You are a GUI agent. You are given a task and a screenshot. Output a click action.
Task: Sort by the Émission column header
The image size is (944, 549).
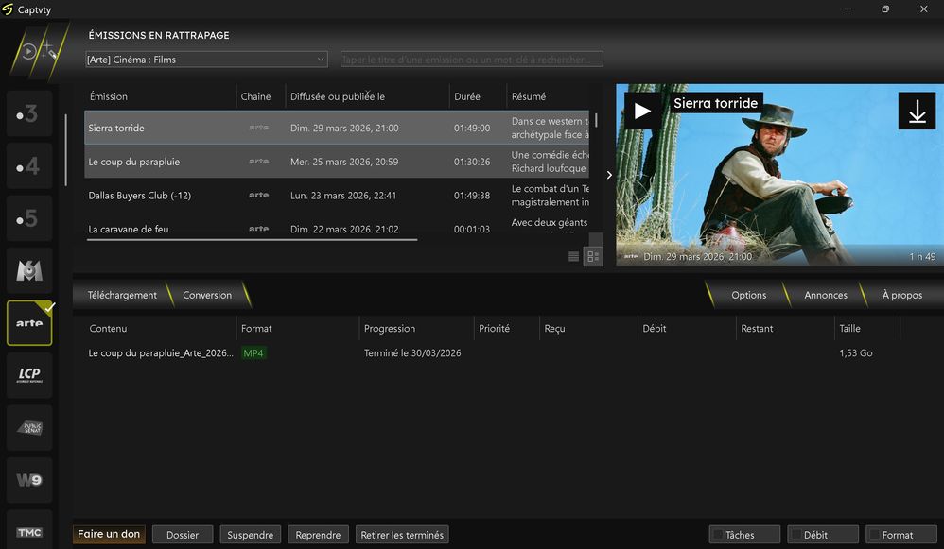(x=160, y=96)
